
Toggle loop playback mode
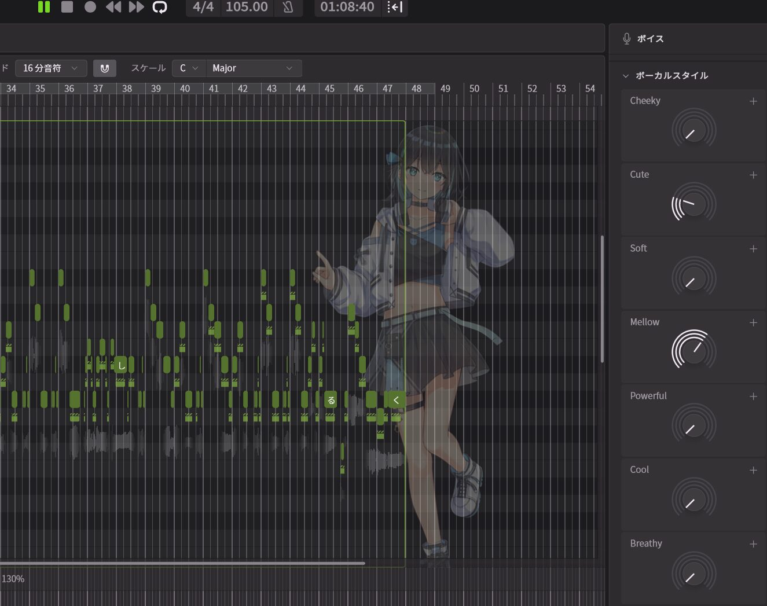pyautogui.click(x=160, y=7)
